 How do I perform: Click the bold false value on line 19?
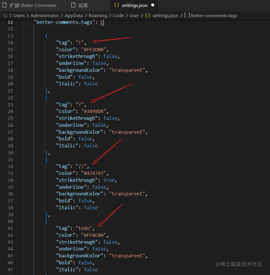coord(85,77)
